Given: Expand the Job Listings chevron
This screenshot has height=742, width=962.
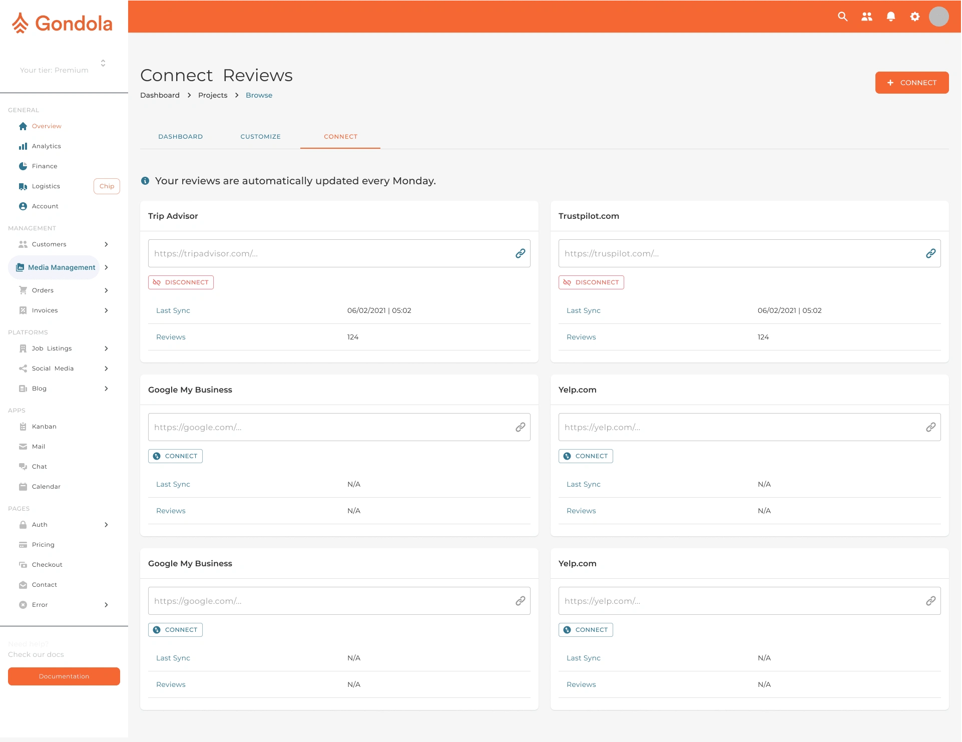Looking at the screenshot, I should [106, 348].
